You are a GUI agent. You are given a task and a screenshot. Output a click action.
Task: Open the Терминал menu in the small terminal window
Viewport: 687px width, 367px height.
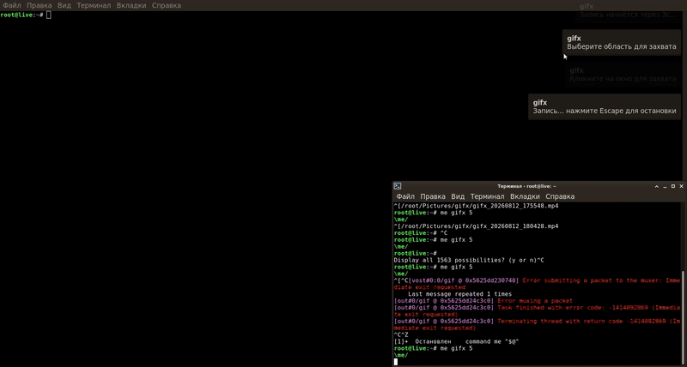tap(487, 196)
